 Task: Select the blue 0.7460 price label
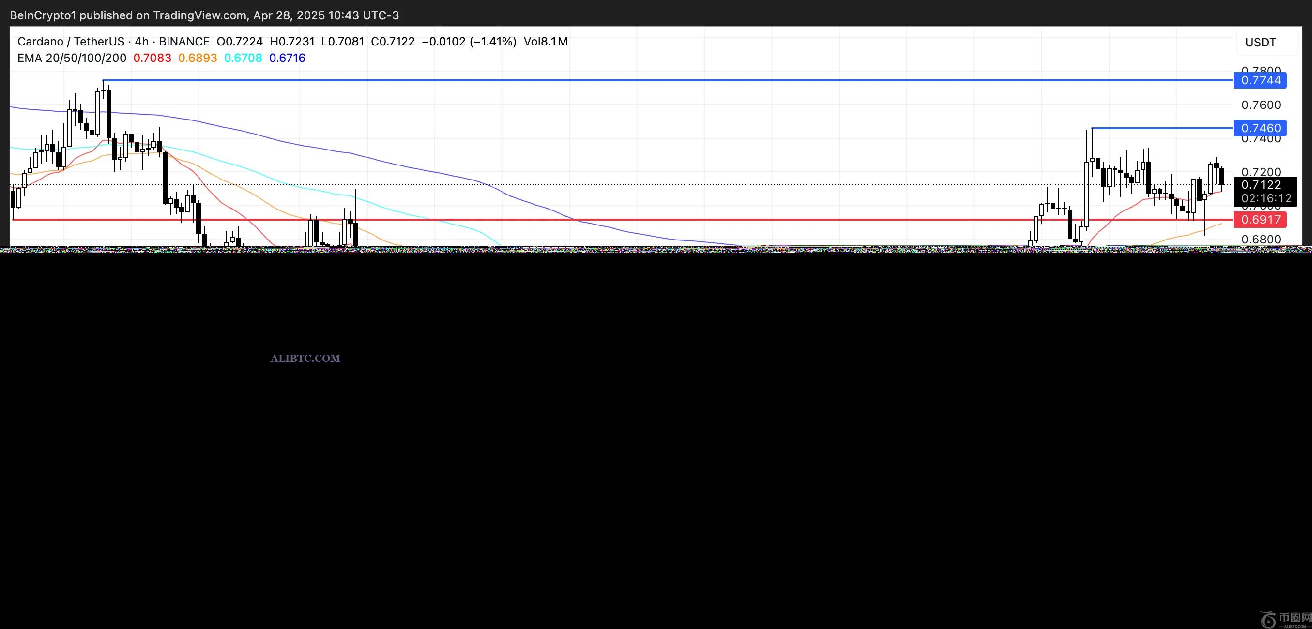coord(1260,128)
